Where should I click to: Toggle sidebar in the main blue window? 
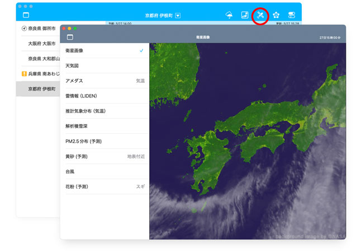[26, 15]
